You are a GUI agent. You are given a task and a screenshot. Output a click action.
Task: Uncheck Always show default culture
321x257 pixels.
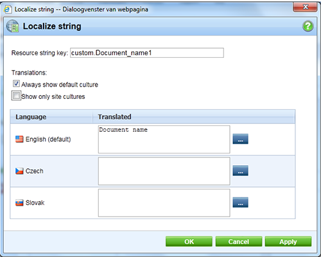pyautogui.click(x=16, y=84)
